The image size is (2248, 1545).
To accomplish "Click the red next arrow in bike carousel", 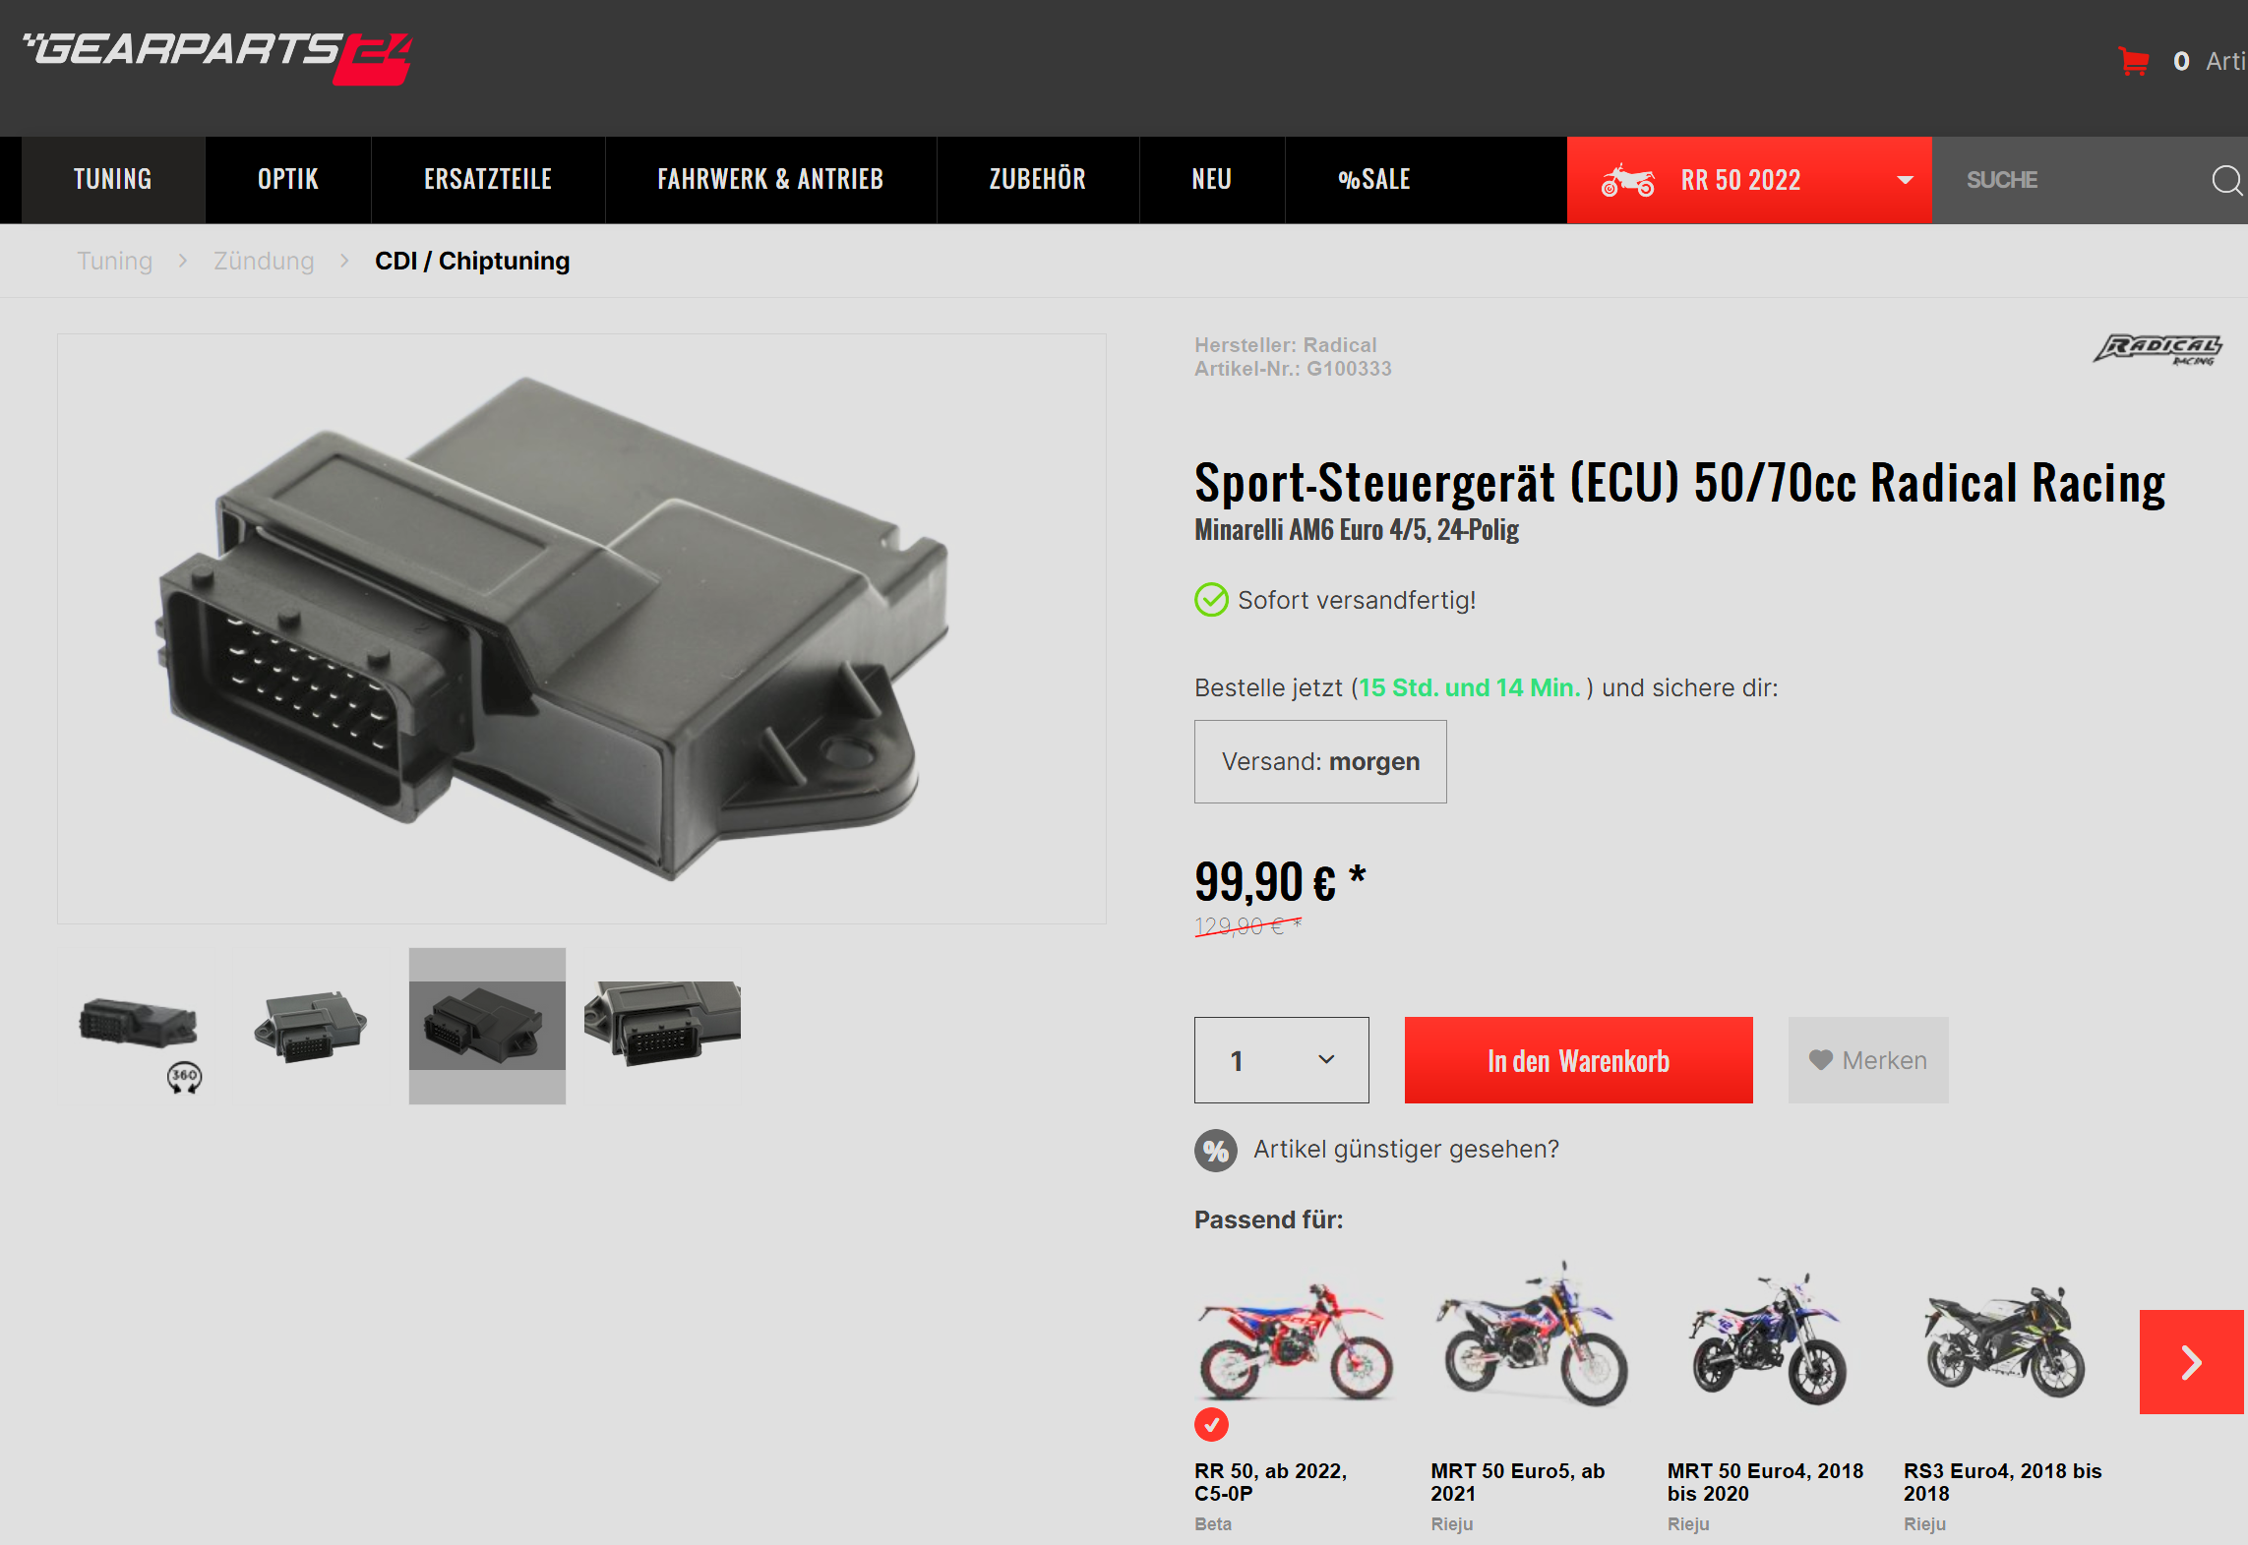I will 2192,1362.
